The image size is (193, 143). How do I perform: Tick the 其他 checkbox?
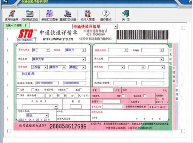81,90
